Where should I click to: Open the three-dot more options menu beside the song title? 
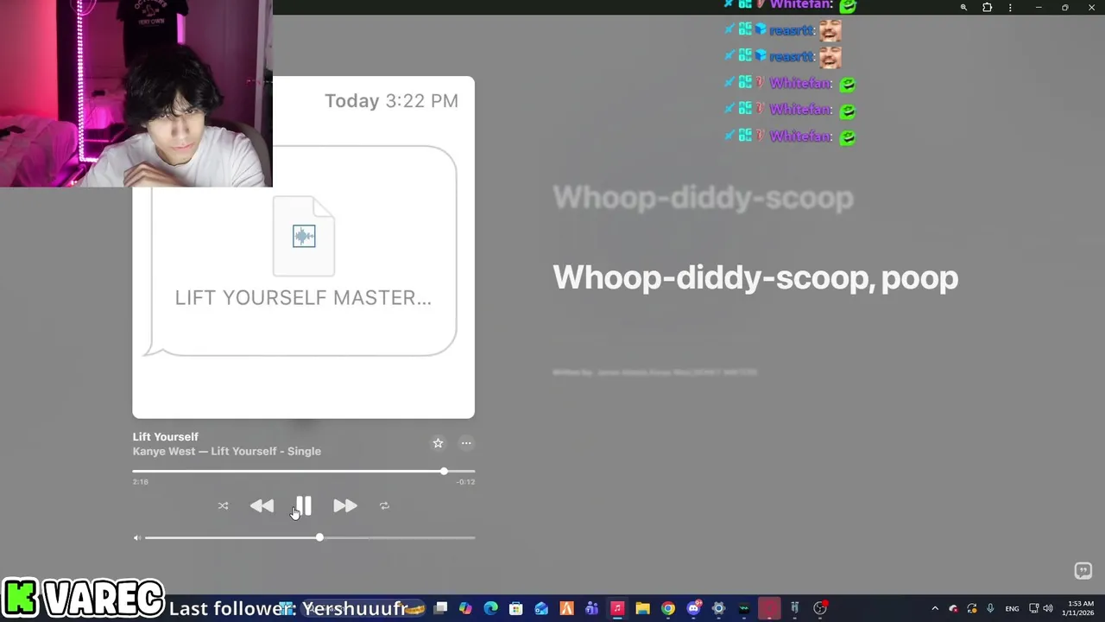tap(466, 443)
